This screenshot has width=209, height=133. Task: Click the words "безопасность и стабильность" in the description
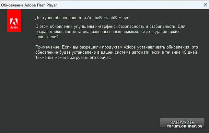click(x=146, y=26)
